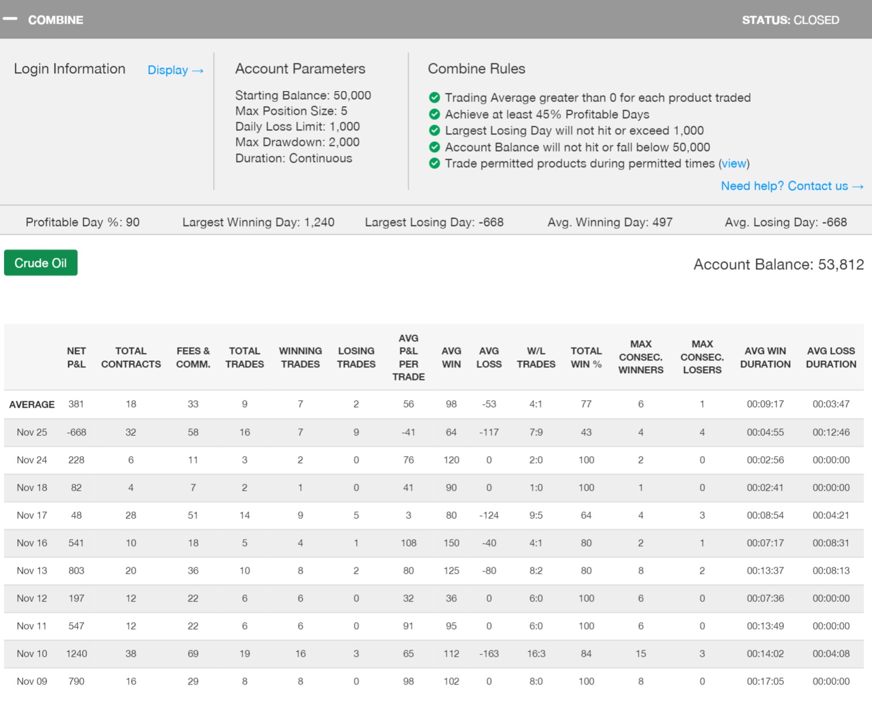Click the Total Contracts column header

(131, 357)
